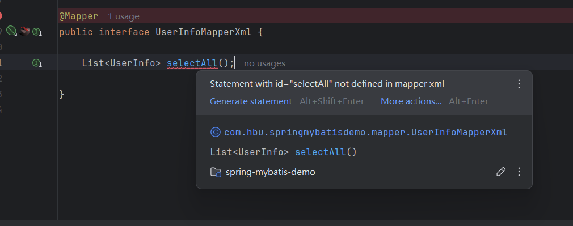Click the More actions... link
Viewport: 573px width, 226px height.
pyautogui.click(x=411, y=101)
